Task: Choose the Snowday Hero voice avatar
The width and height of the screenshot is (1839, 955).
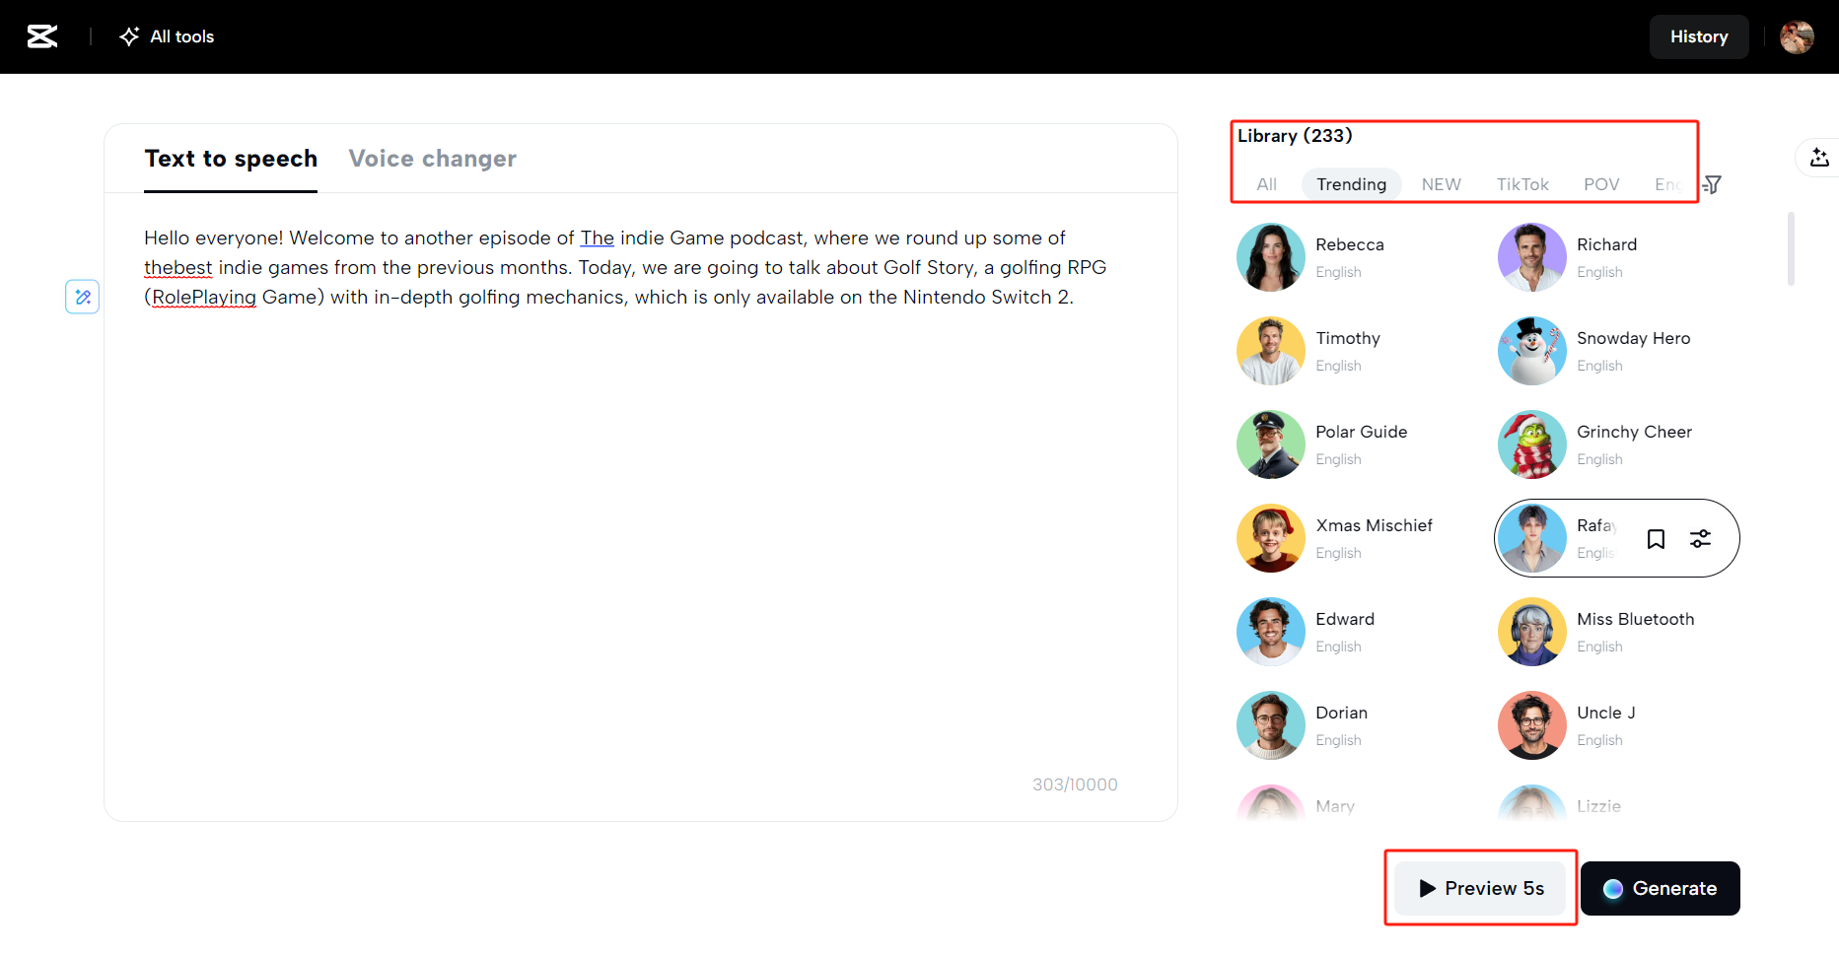Action: click(1532, 351)
